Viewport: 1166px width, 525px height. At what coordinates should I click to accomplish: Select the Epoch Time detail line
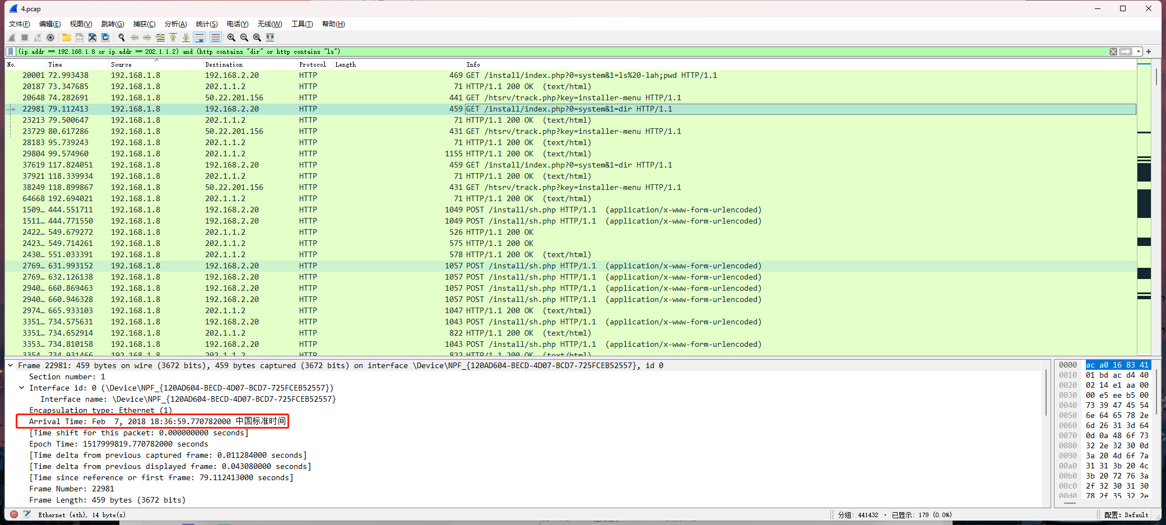pyautogui.click(x=118, y=444)
